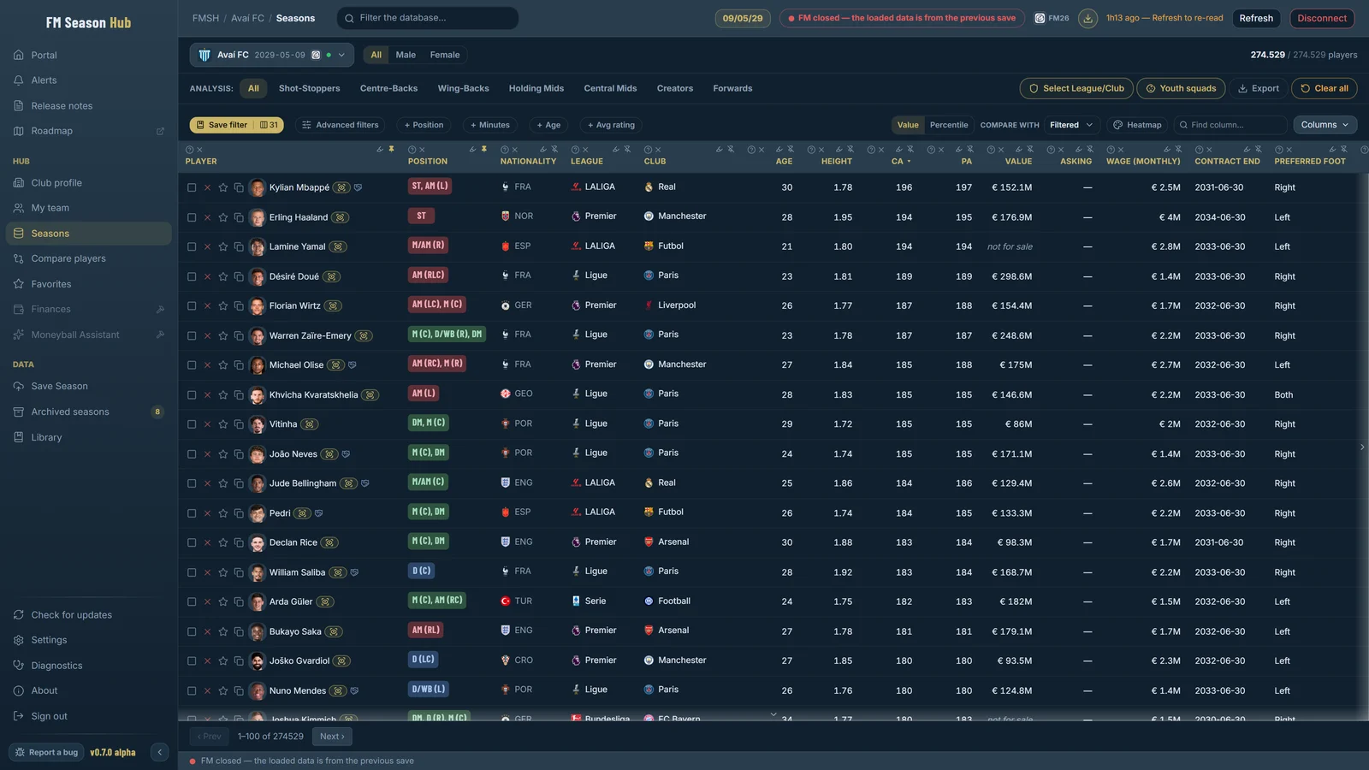The image size is (1369, 770).
Task: Open the Avaí FC save selector dropdown
Action: (271, 55)
